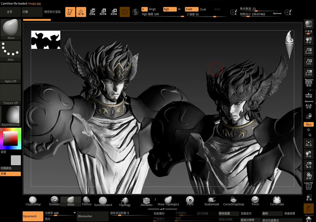Click the sphere gizmo 3D icon
The width and height of the screenshot is (316, 222).
pyautogui.click(x=125, y=12)
